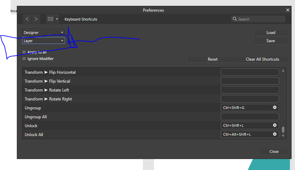The width and height of the screenshot is (295, 170).
Task: Select the Transform Rotate Left row label
Action: [47, 90]
